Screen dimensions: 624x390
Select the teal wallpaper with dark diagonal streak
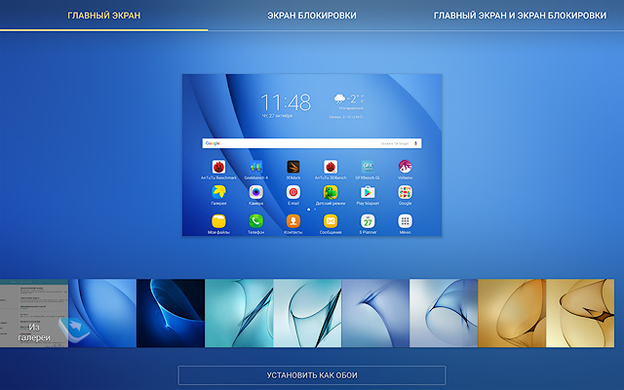[x=239, y=313]
